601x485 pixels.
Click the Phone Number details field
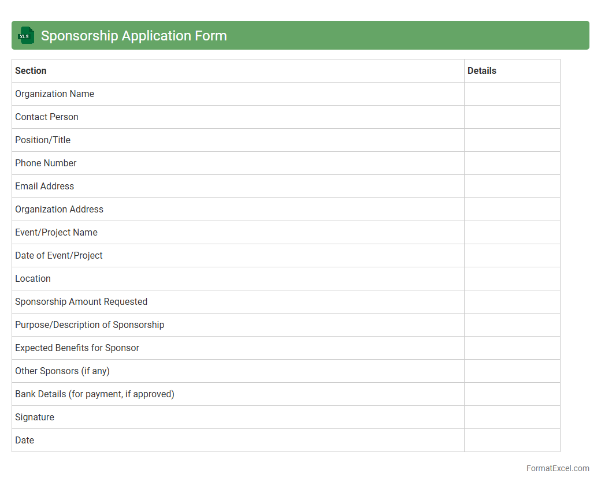[511, 163]
